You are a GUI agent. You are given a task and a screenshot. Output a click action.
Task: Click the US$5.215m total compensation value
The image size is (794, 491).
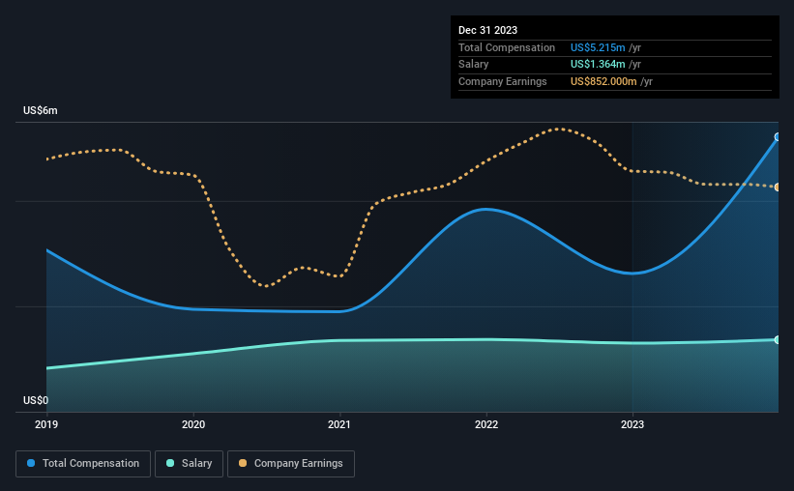click(598, 47)
